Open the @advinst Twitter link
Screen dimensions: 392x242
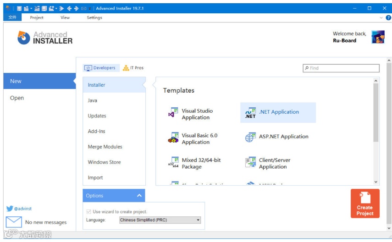pos(23,209)
